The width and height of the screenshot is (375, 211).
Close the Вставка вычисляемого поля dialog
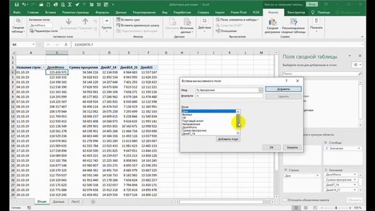pos(298,81)
